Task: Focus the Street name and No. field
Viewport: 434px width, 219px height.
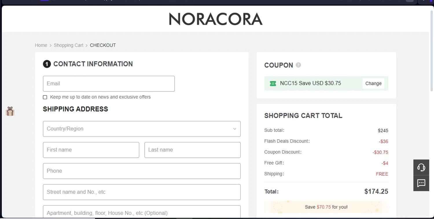Action: click(142, 192)
